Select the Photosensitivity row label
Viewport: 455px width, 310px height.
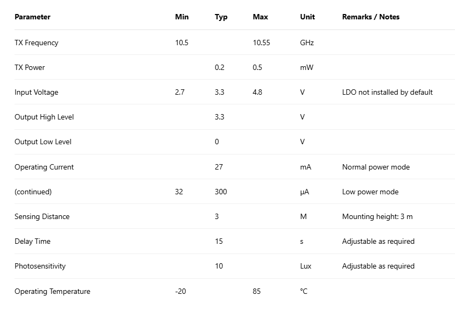click(x=40, y=266)
